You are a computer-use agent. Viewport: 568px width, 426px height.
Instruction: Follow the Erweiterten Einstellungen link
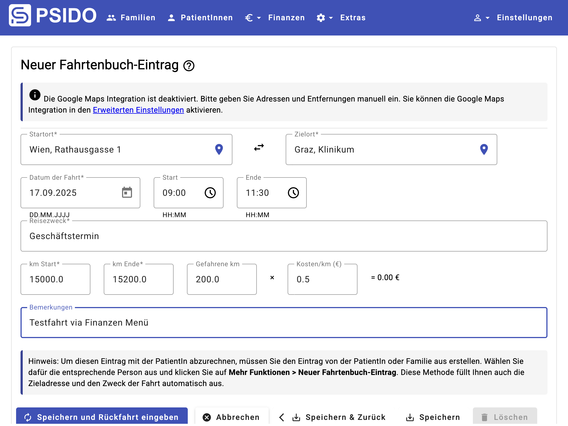138,110
